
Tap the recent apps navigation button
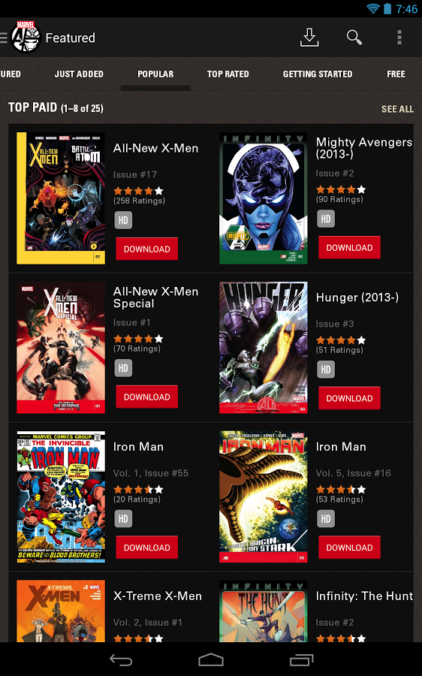click(x=301, y=659)
